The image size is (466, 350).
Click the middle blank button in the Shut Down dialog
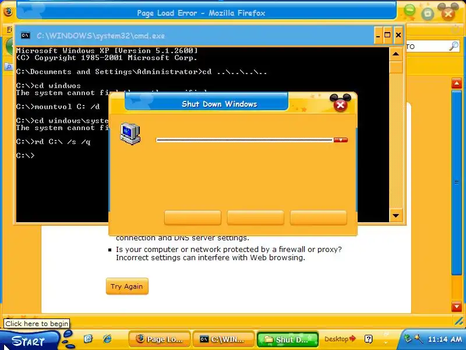[x=256, y=218]
